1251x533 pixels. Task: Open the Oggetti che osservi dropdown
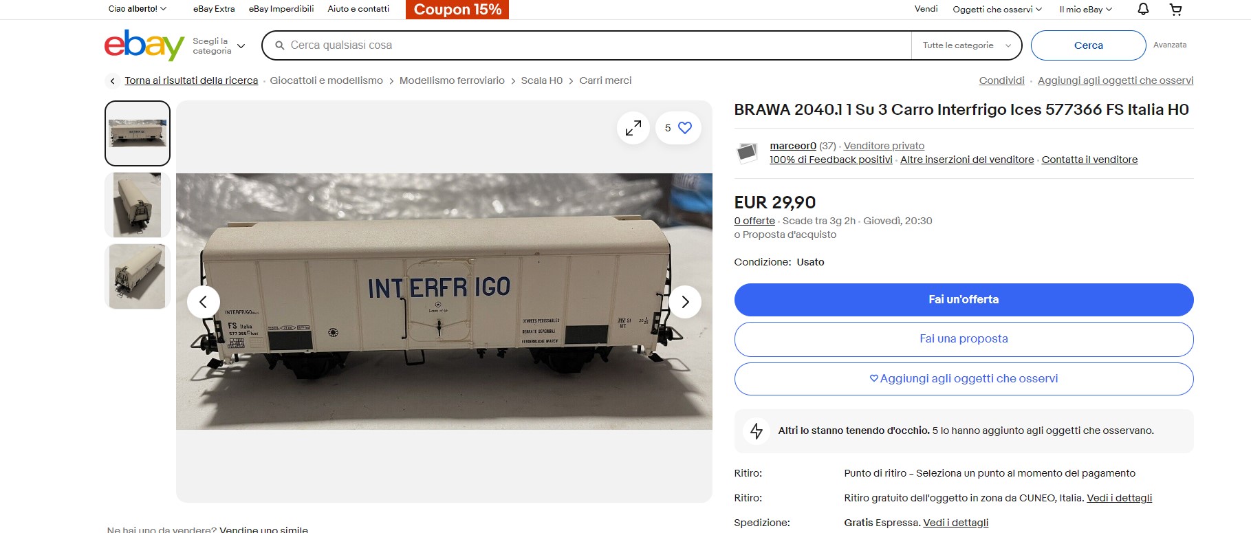point(997,10)
